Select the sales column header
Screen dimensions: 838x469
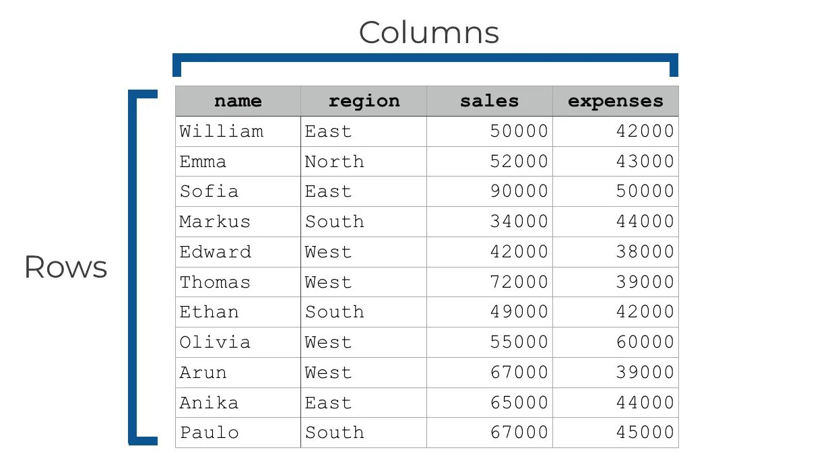(x=490, y=101)
